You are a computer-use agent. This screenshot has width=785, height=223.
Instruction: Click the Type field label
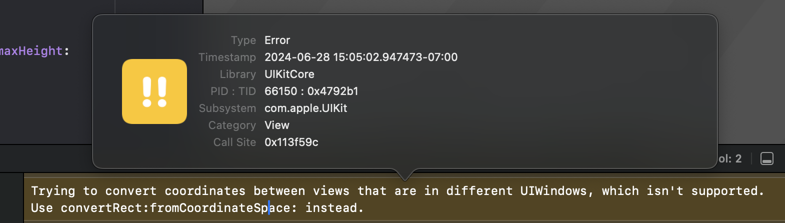[x=243, y=40]
